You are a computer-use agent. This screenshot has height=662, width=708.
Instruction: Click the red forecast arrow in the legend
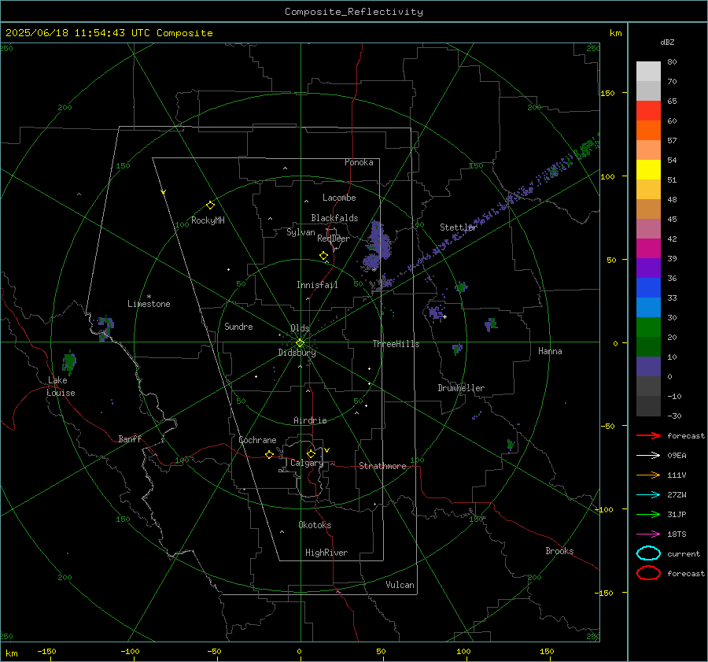pos(648,435)
